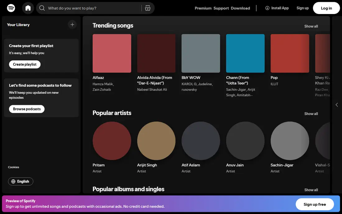This screenshot has height=214, width=342.
Task: Click 'Let's find some podcasts to follow'
Action: [40, 85]
